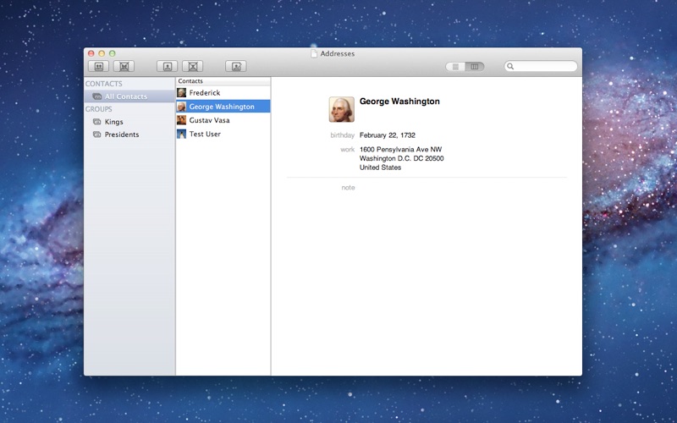
Task: Click the Addresses window title
Action: pos(337,53)
